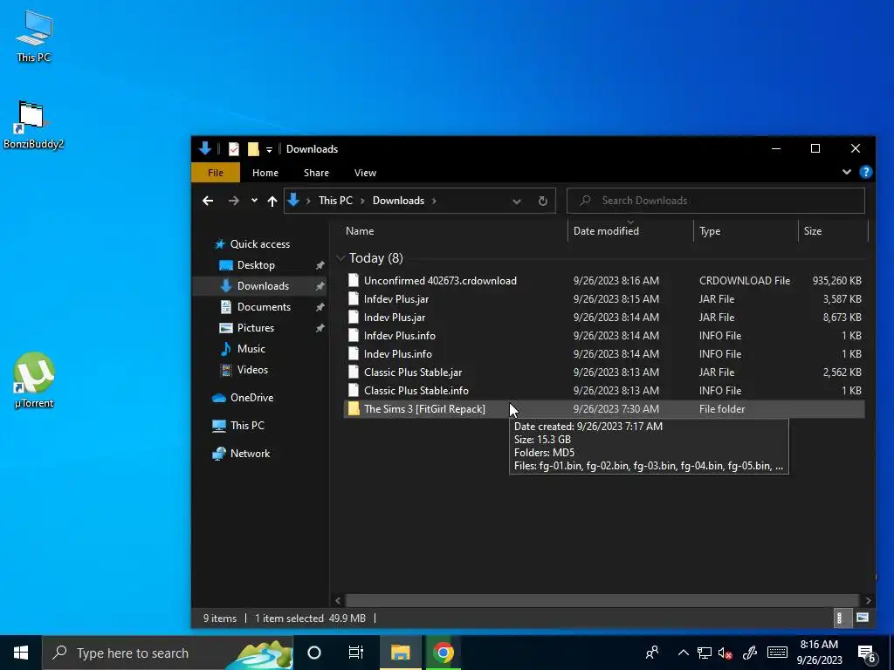This screenshot has height=670, width=894.
Task: Open BonziBuddy2 desktop shortcut
Action: 33,125
